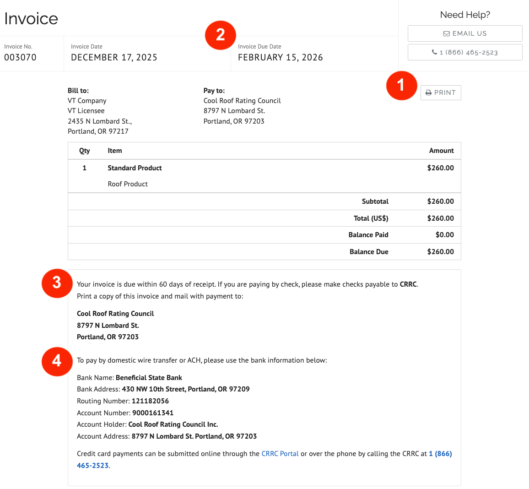The image size is (529, 489).
Task: Select the Invoice heading
Action: coord(31,18)
